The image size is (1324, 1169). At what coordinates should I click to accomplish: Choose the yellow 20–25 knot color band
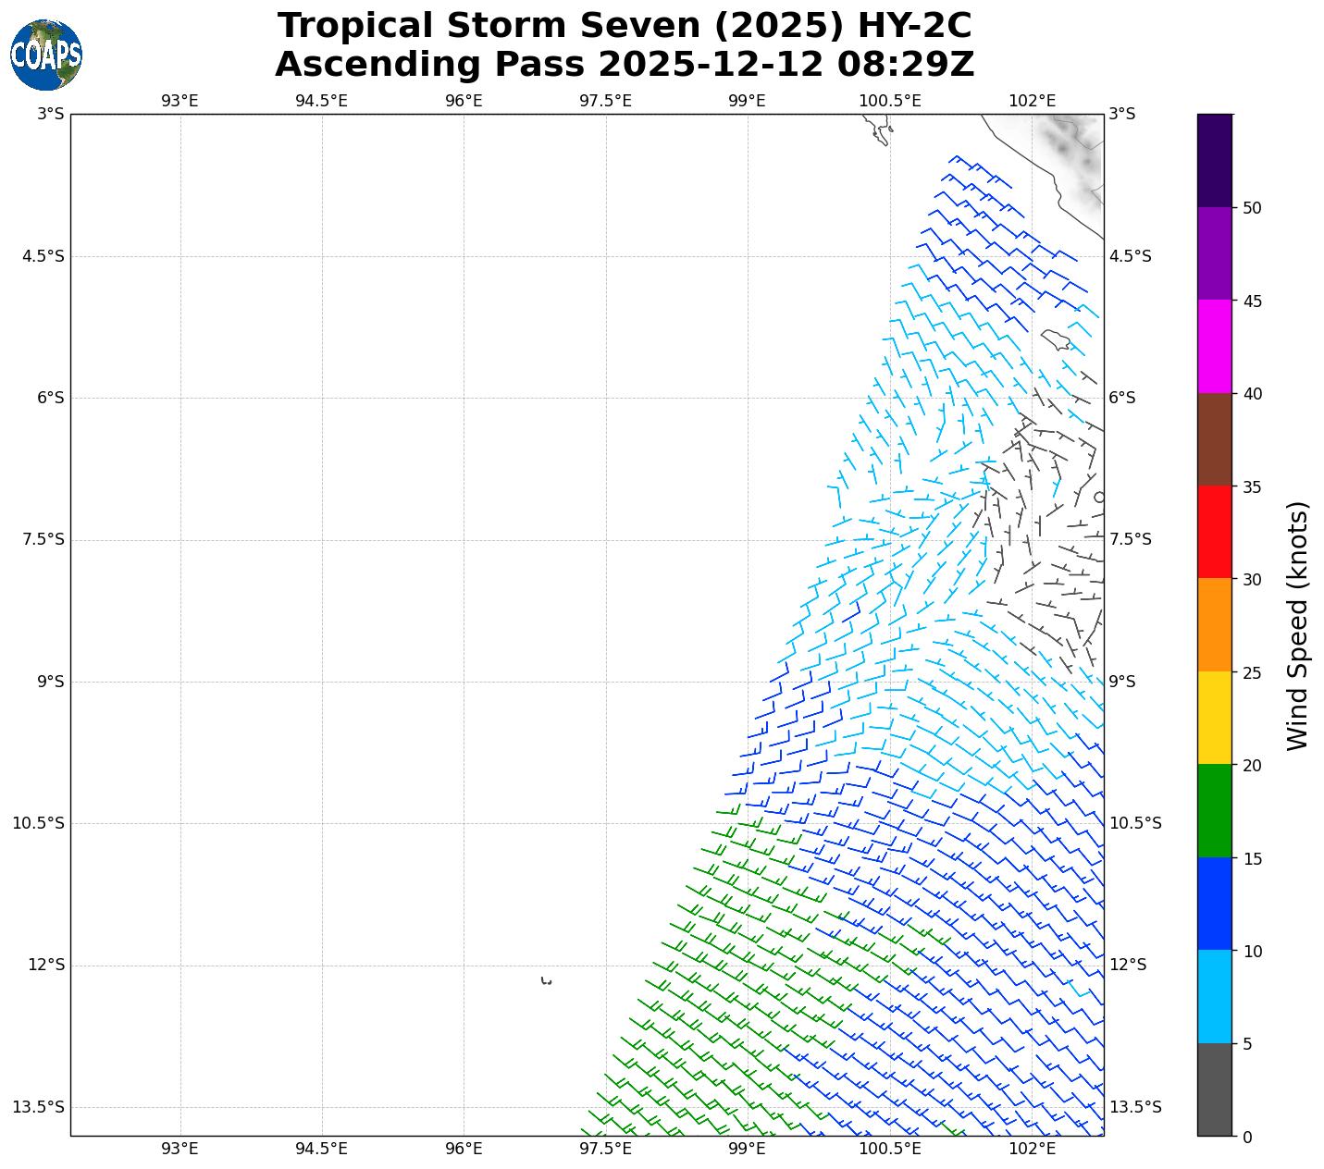[x=1214, y=718]
